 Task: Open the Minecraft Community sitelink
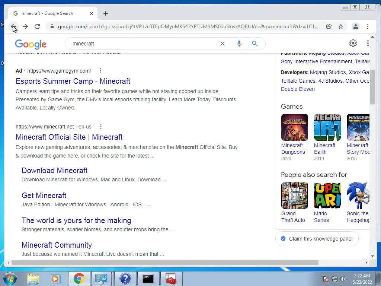click(x=57, y=245)
